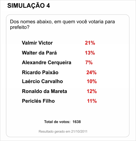136x141 pixels.
Task: Click candidate name Ricardo Paixão
Action: click(40, 72)
